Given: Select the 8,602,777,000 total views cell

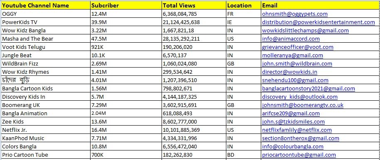Looking at the screenshot, I should coord(194,122).
